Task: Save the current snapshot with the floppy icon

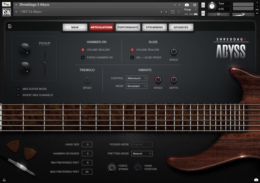Action: (172, 11)
